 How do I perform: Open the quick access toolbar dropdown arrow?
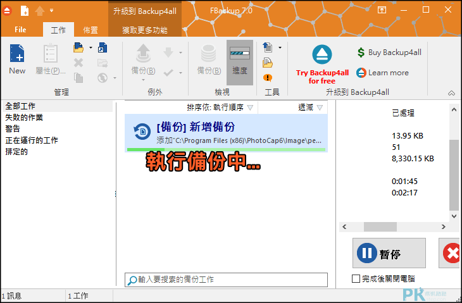tap(51, 11)
